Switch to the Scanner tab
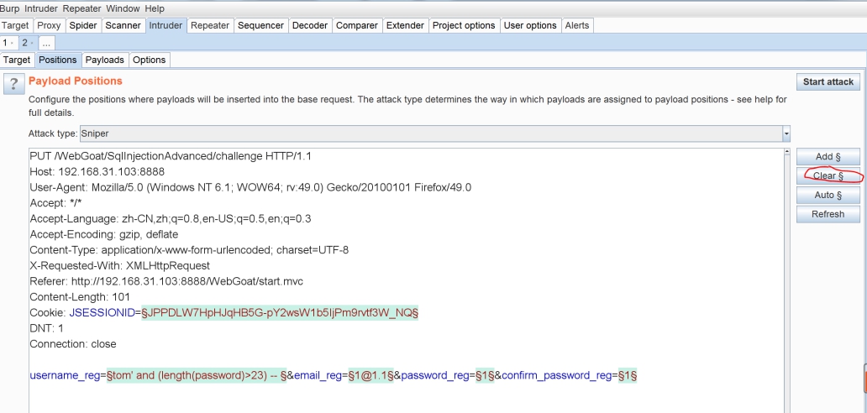 (123, 25)
